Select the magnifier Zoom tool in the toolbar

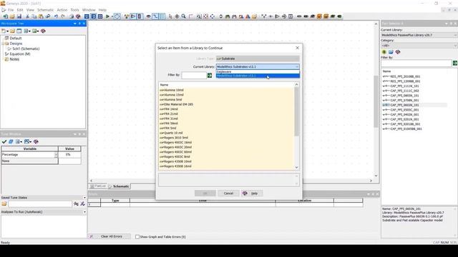184,16
